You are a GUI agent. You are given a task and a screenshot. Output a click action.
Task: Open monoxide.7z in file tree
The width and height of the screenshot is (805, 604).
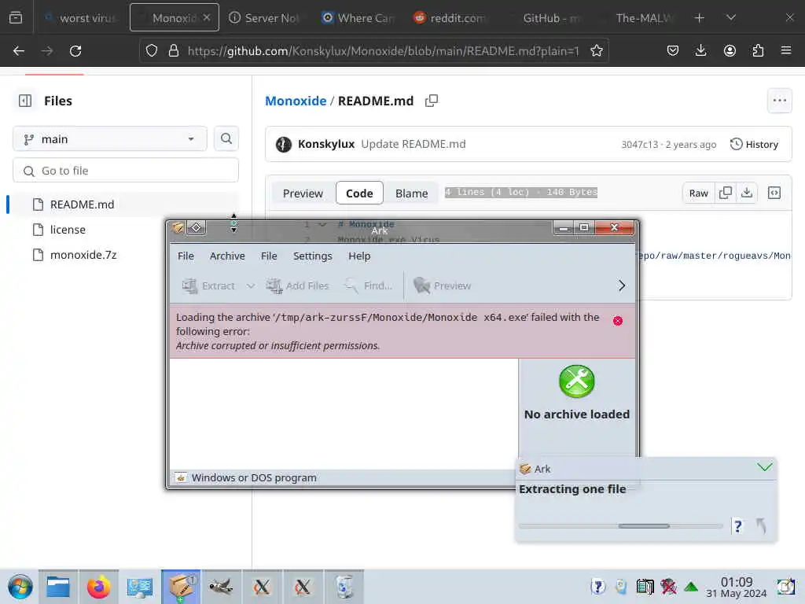tap(84, 255)
